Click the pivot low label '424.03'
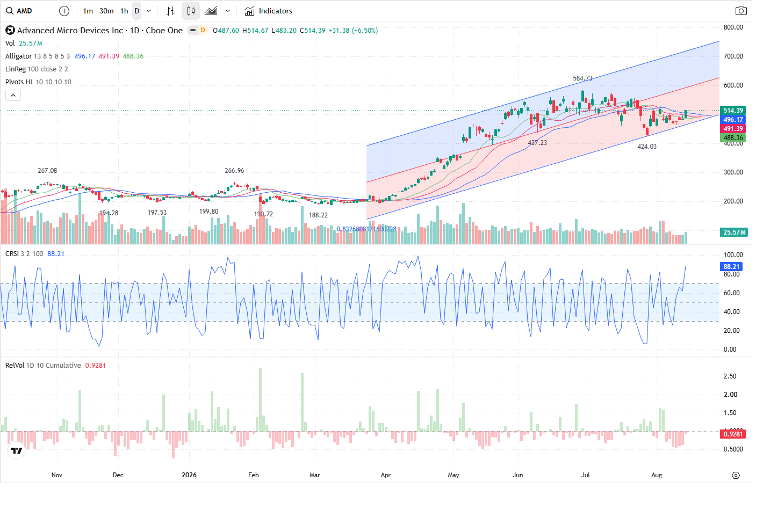Viewport: 763px width, 510px height. pyautogui.click(x=647, y=147)
